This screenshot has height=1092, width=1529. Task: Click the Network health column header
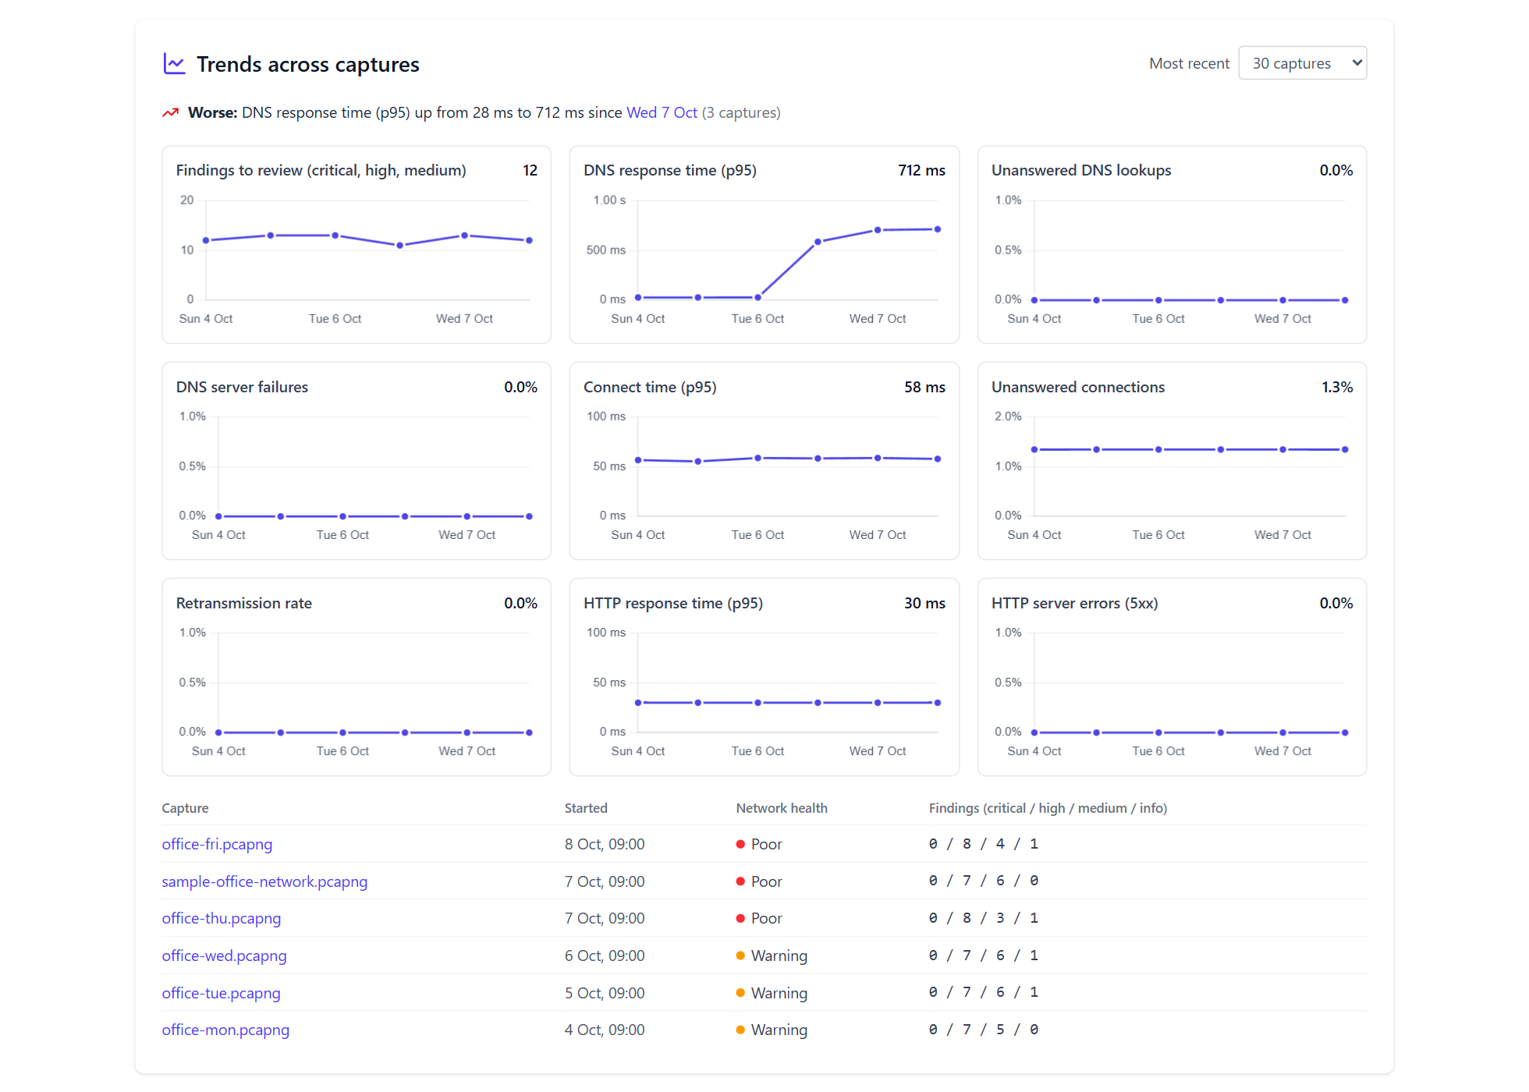[x=782, y=808]
